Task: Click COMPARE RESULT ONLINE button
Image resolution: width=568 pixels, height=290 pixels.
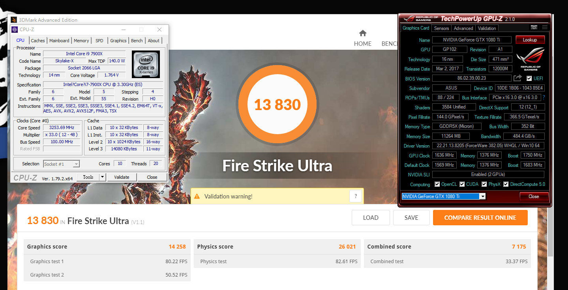Action: [480, 218]
